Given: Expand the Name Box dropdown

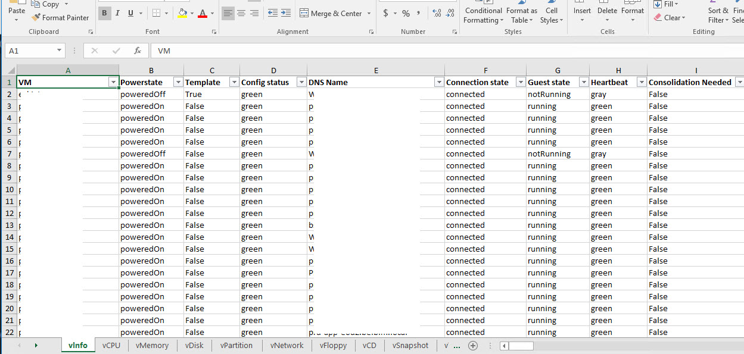Looking at the screenshot, I should pyautogui.click(x=59, y=51).
